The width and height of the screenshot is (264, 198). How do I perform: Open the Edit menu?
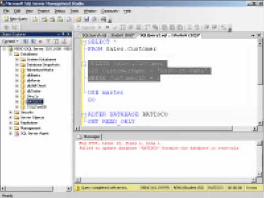pyautogui.click(x=17, y=11)
